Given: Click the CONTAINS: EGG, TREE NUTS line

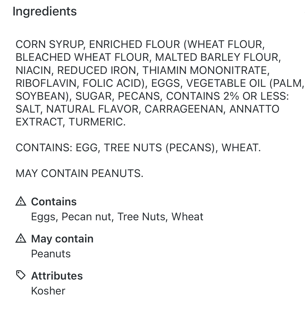Looking at the screenshot, I should point(138,148).
